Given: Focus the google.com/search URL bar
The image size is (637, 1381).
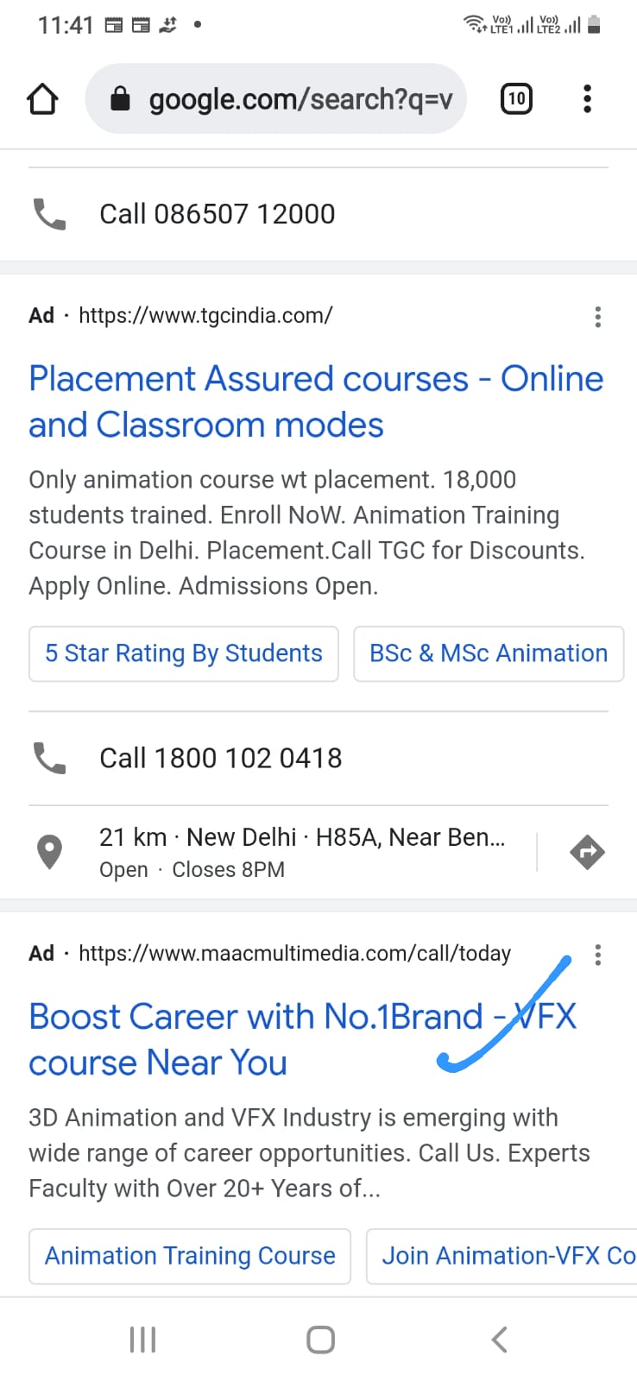Looking at the screenshot, I should 276,98.
